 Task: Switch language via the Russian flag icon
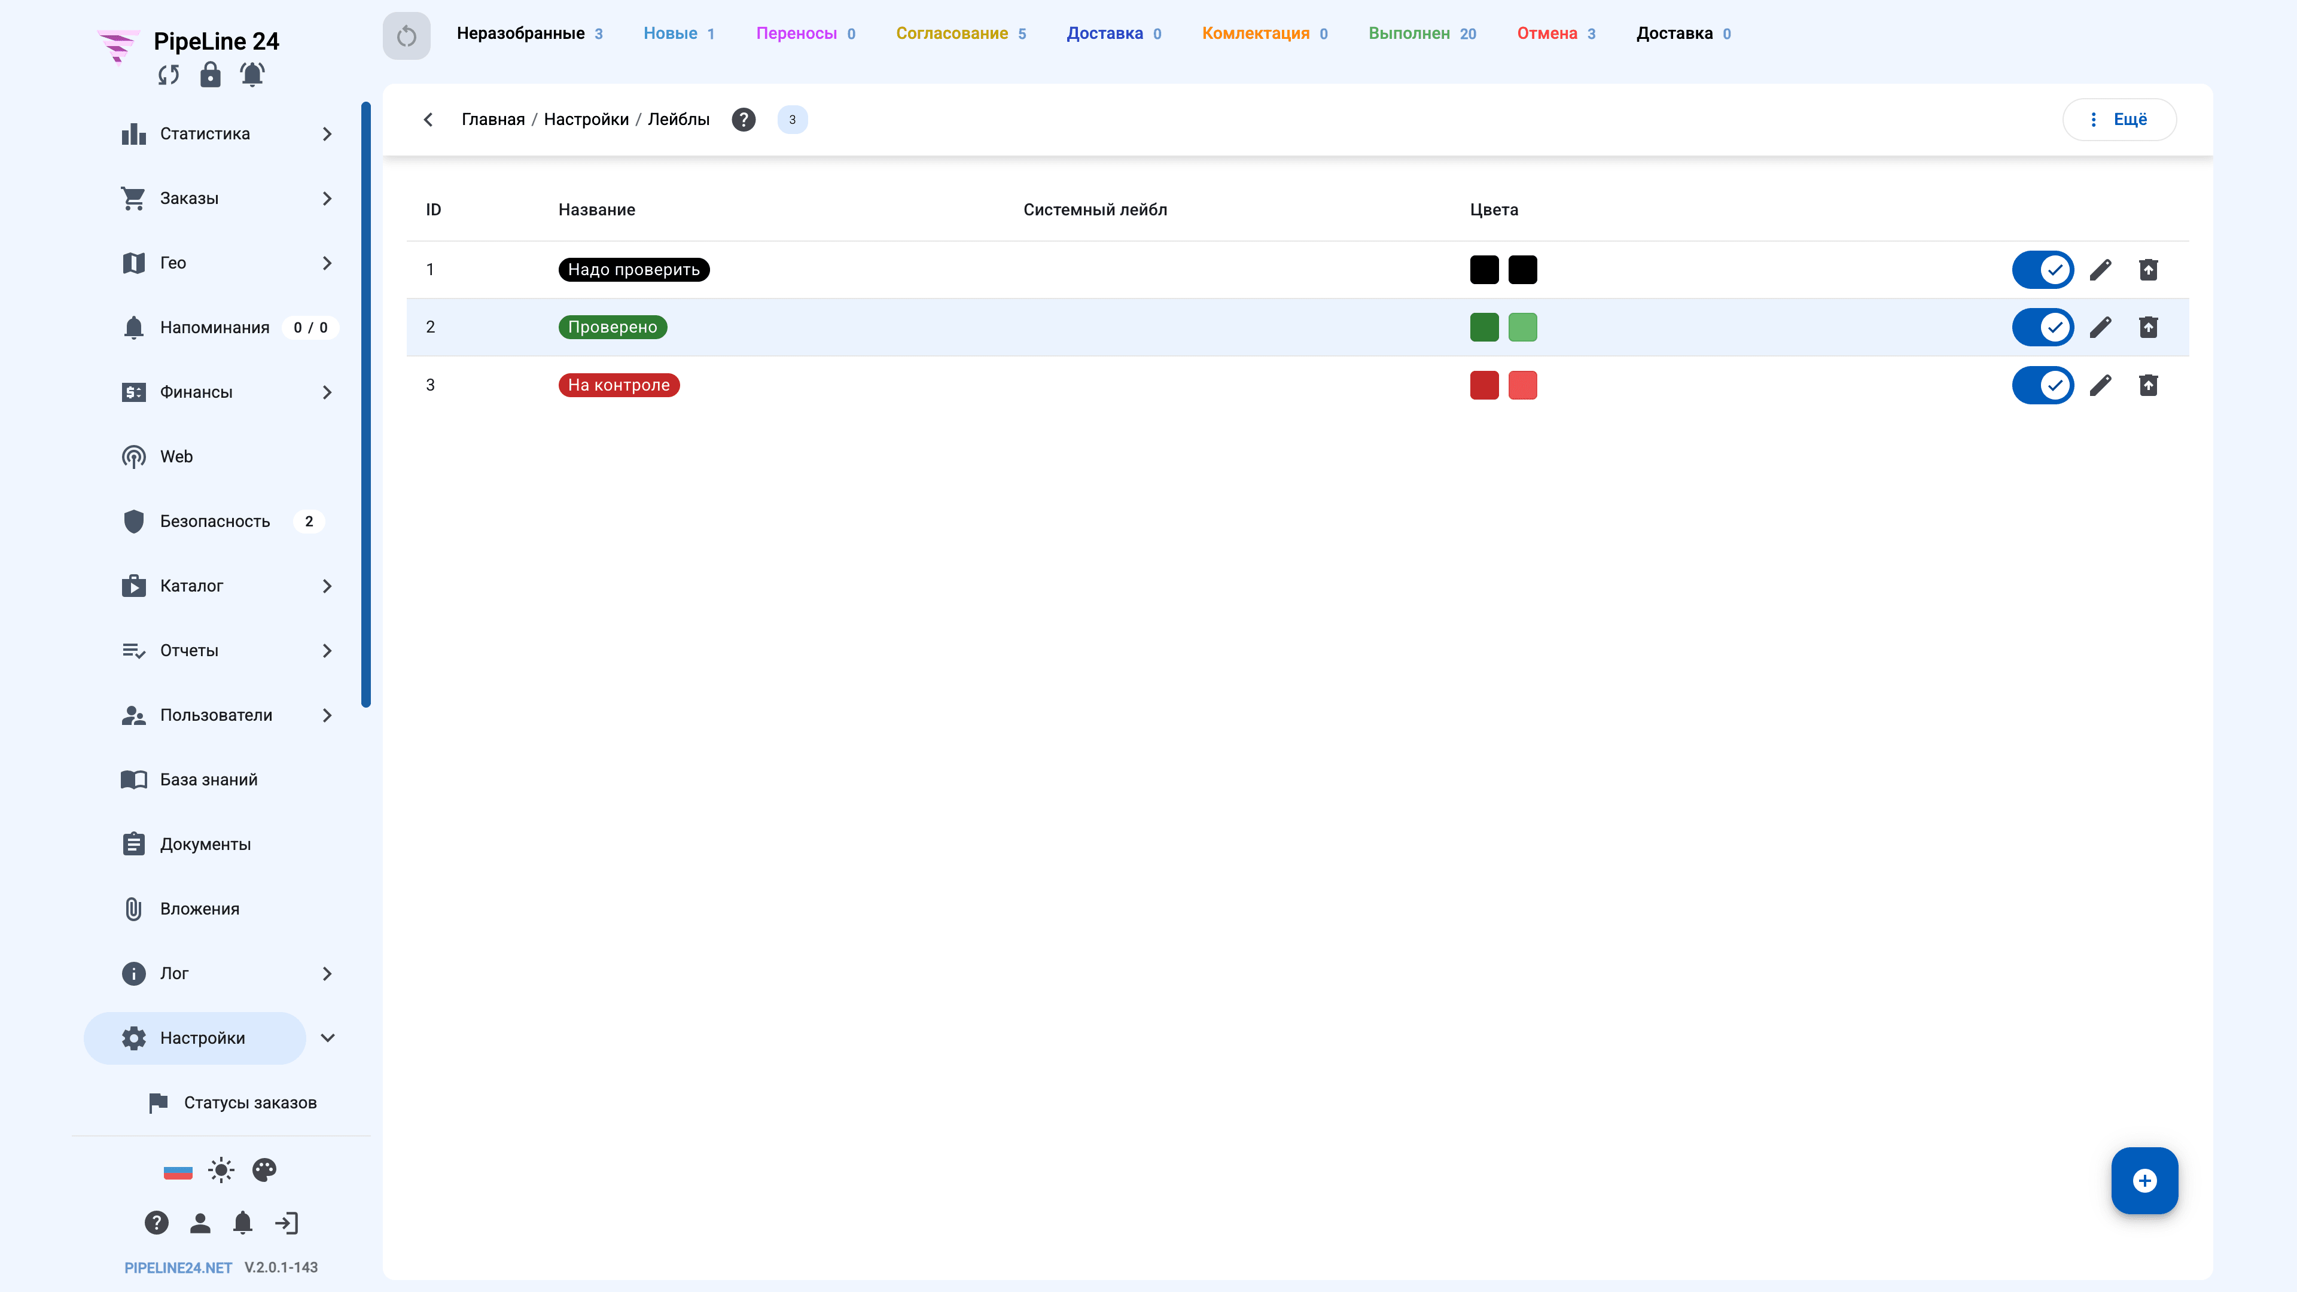(x=178, y=1171)
